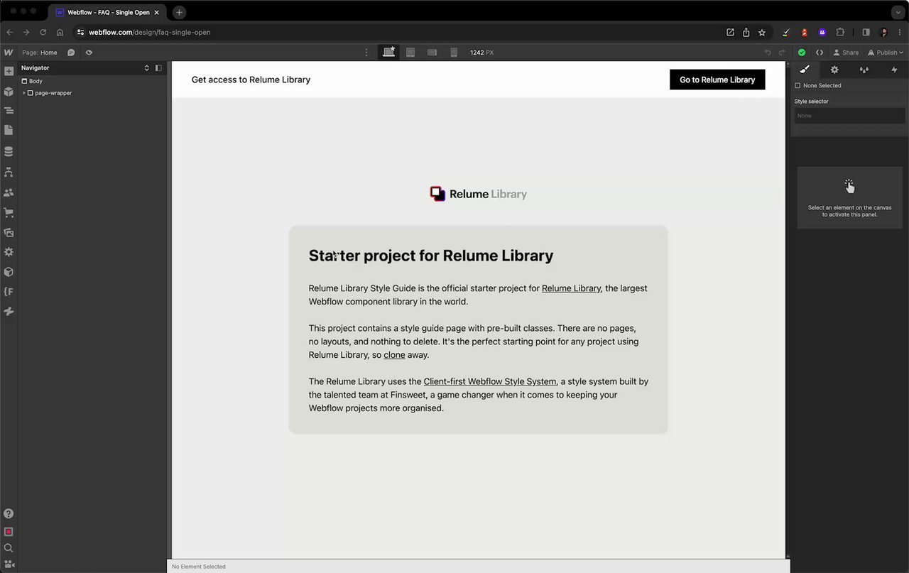Open the Relume Library link in paragraph
This screenshot has height=573, width=909.
tap(571, 288)
